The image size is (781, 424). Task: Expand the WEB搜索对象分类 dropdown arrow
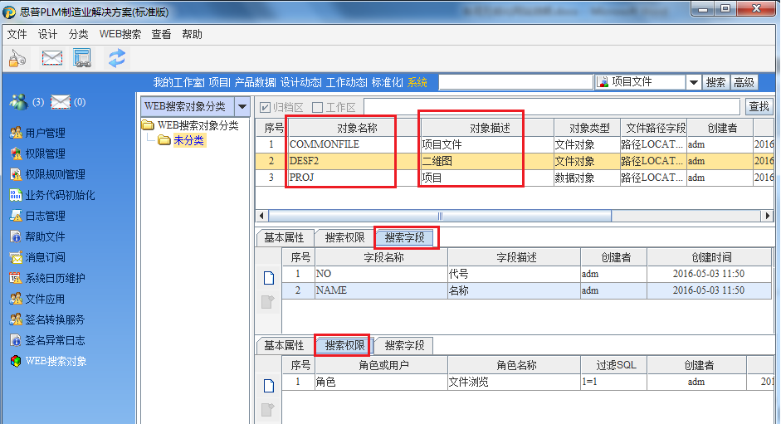click(x=242, y=106)
